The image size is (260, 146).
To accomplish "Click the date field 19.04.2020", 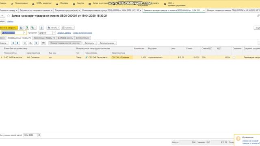I will coord(30,135).
